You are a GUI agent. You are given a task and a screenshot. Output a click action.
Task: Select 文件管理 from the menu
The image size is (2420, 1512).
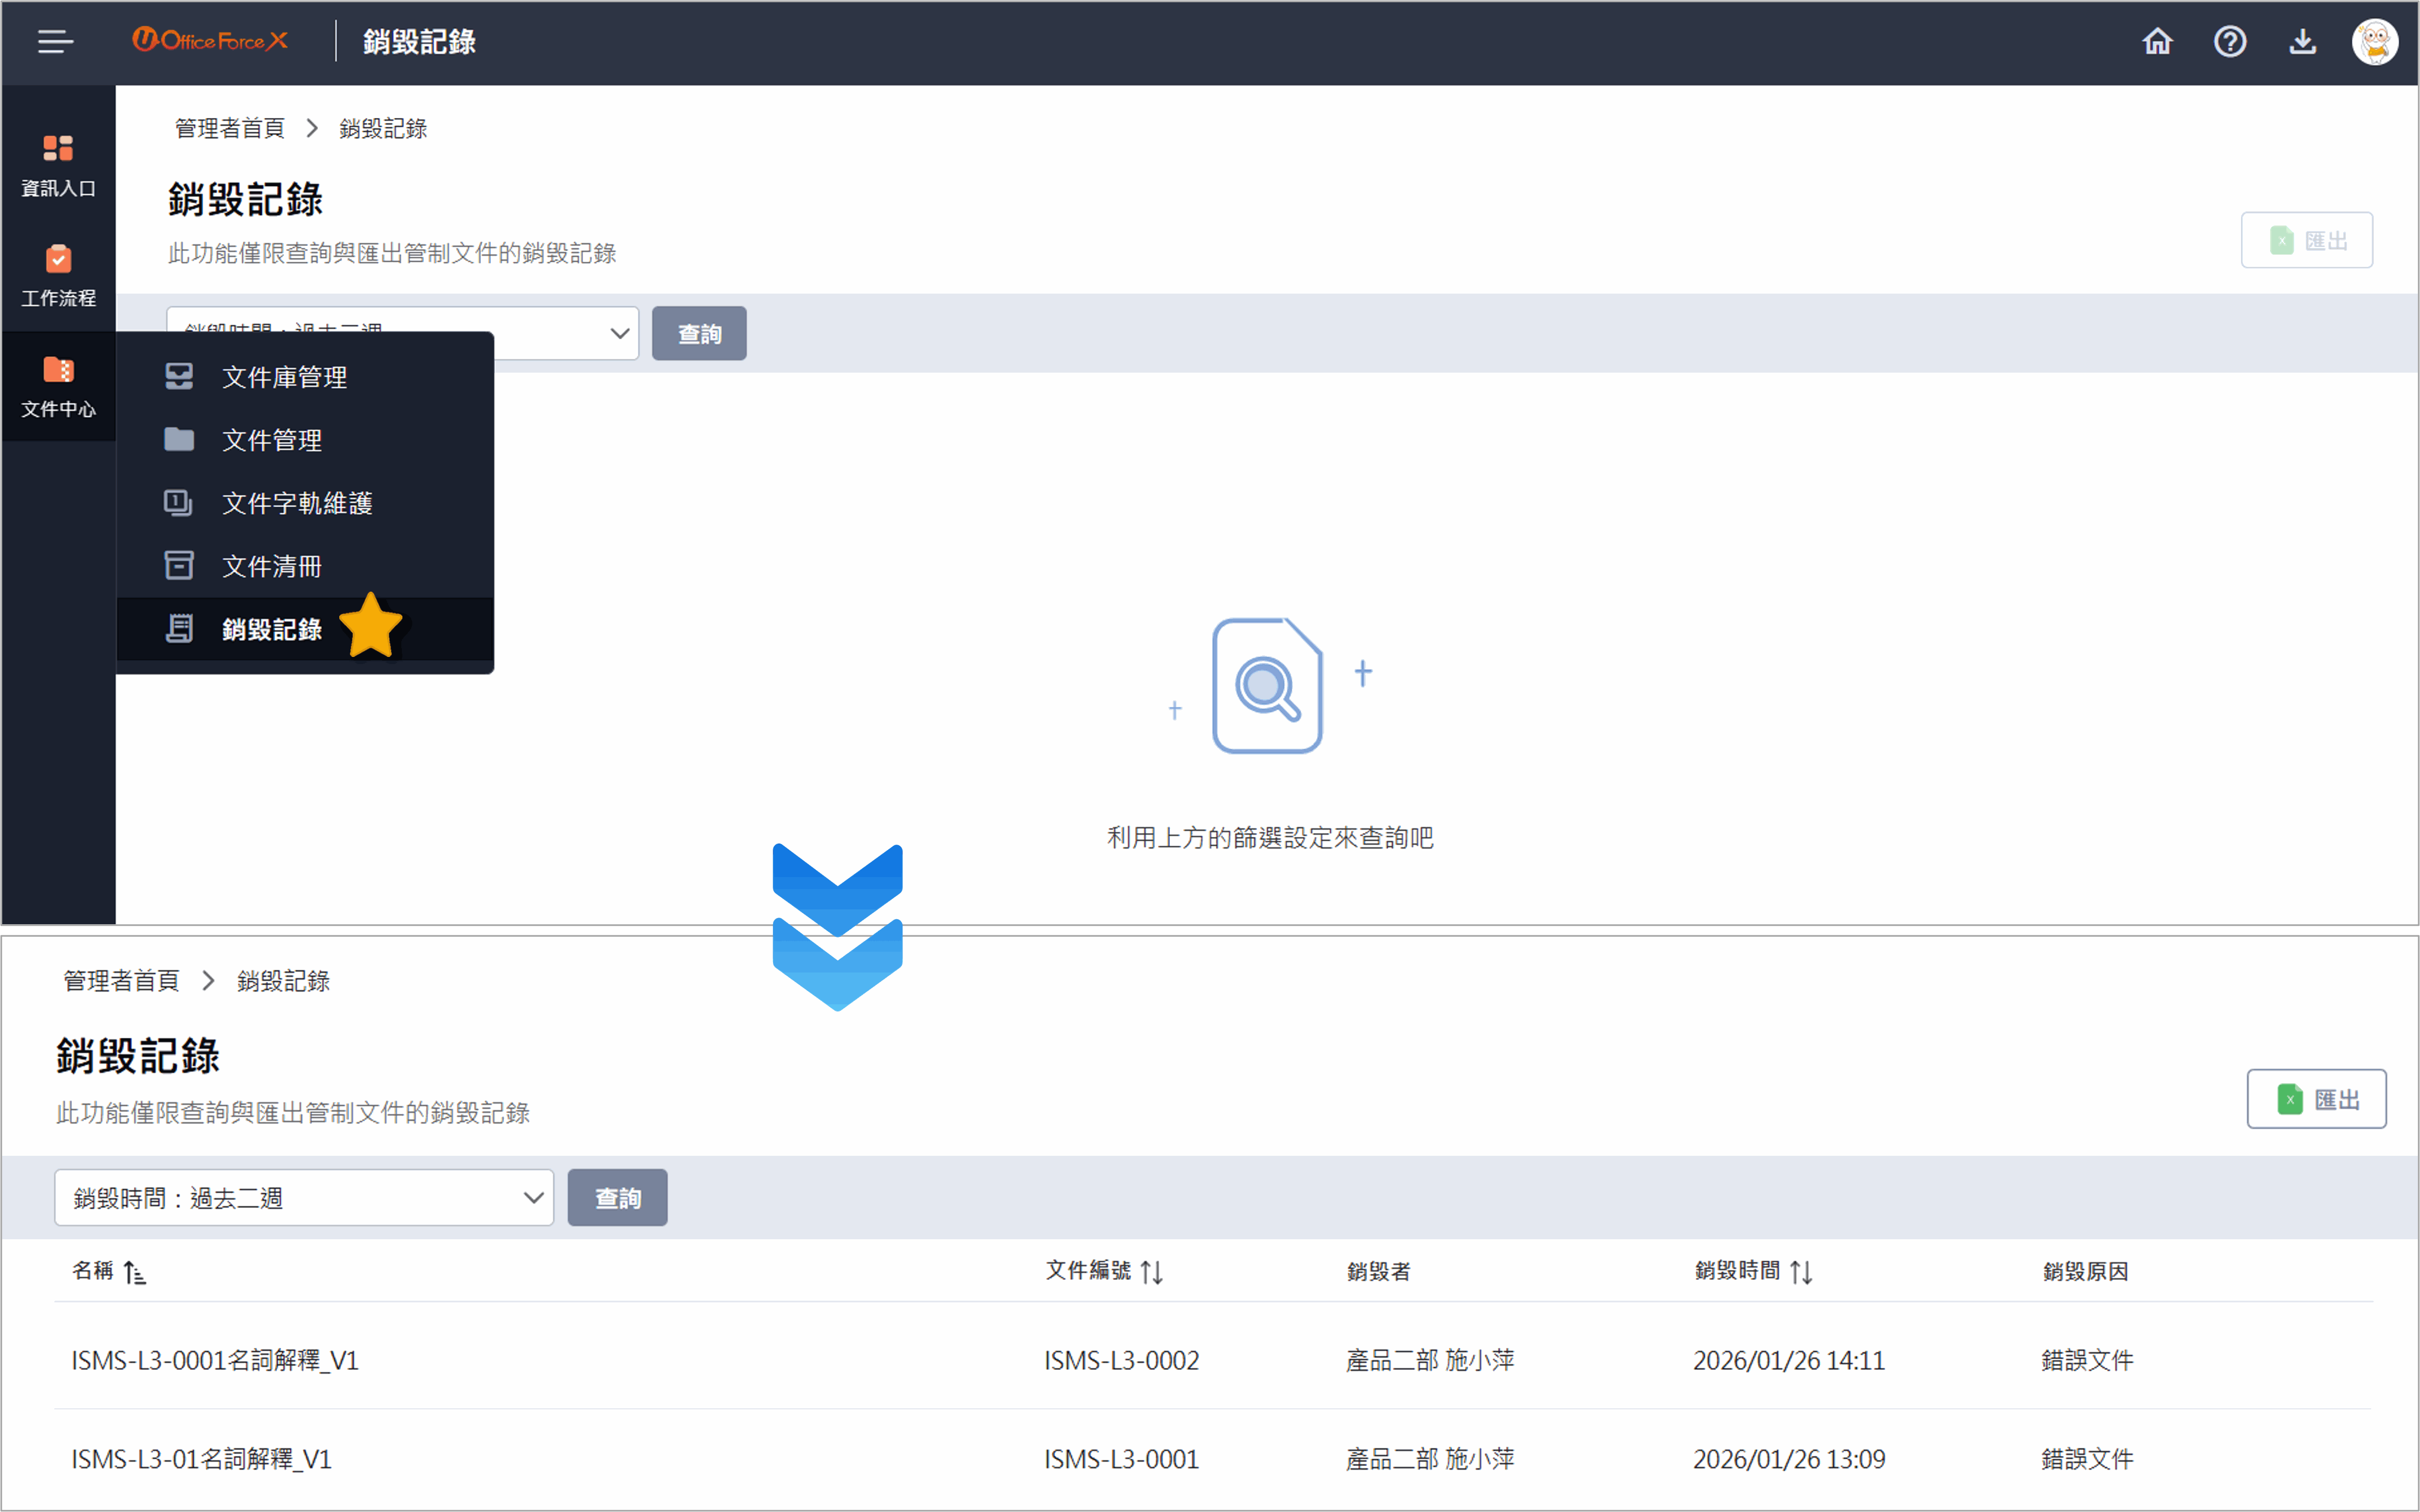tap(271, 440)
